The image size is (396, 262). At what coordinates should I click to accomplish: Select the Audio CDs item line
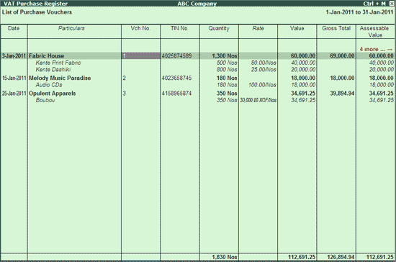coord(49,85)
